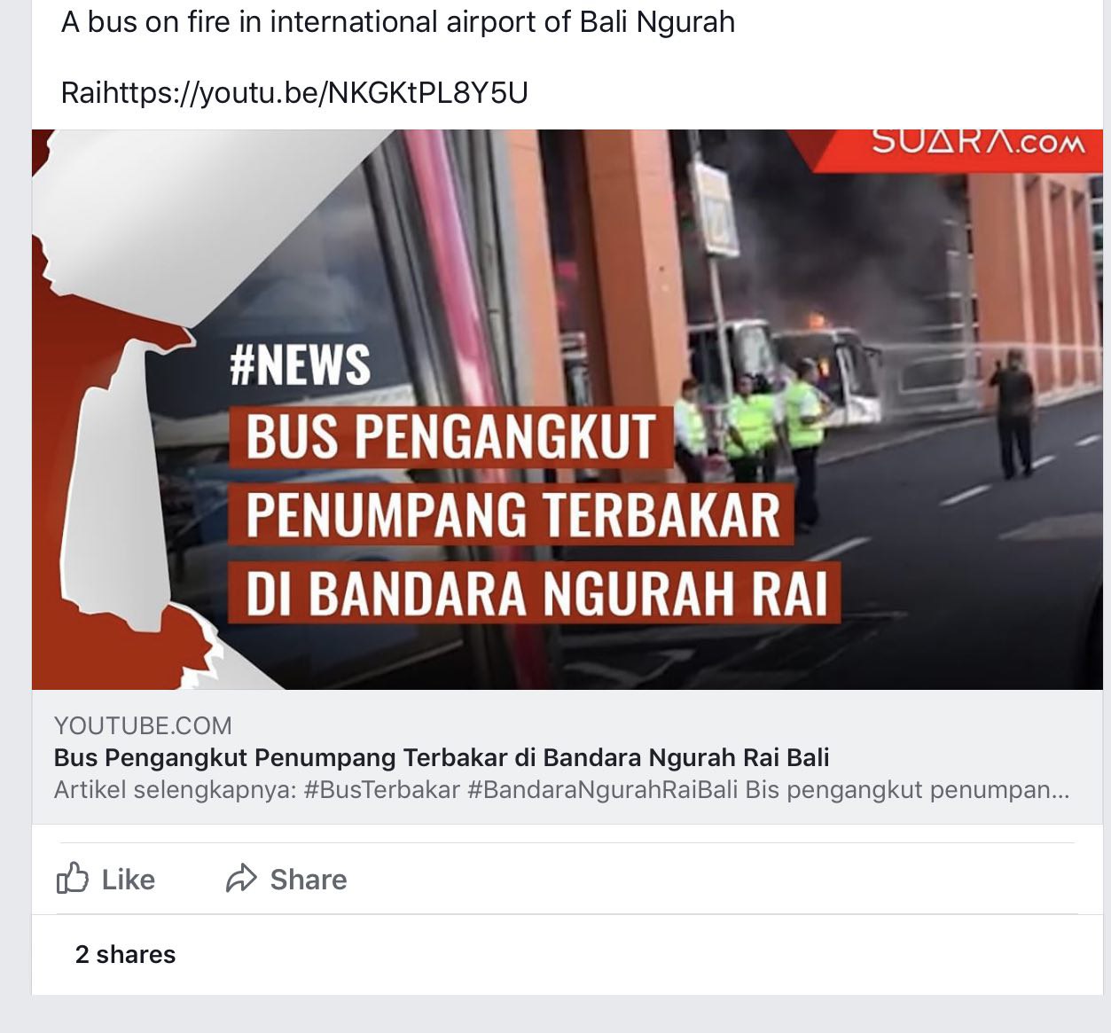1111x1033 pixels.
Task: View the 2 shares count
Action: (x=126, y=954)
